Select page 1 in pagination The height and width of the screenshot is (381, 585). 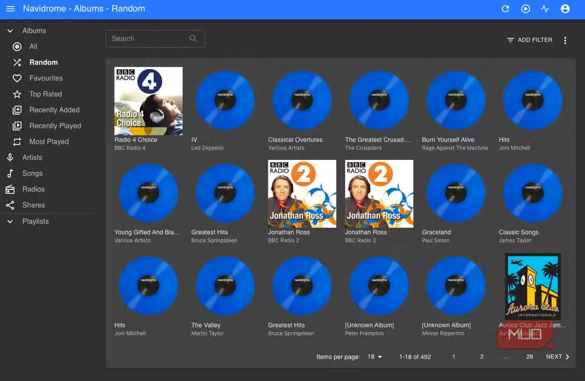click(453, 357)
